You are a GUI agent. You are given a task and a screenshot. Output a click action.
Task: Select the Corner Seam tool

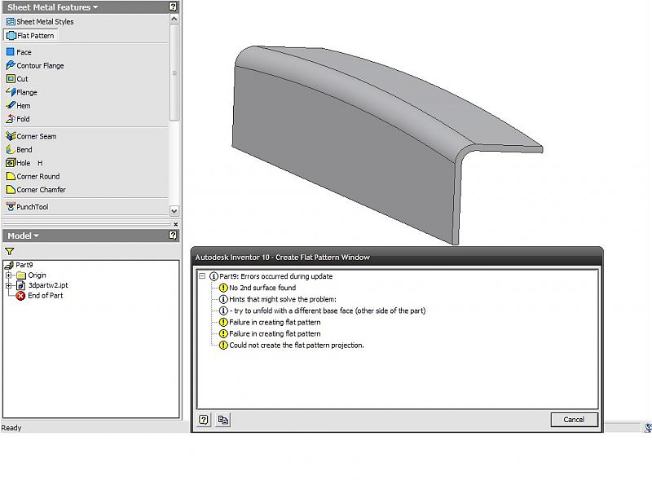click(32, 136)
